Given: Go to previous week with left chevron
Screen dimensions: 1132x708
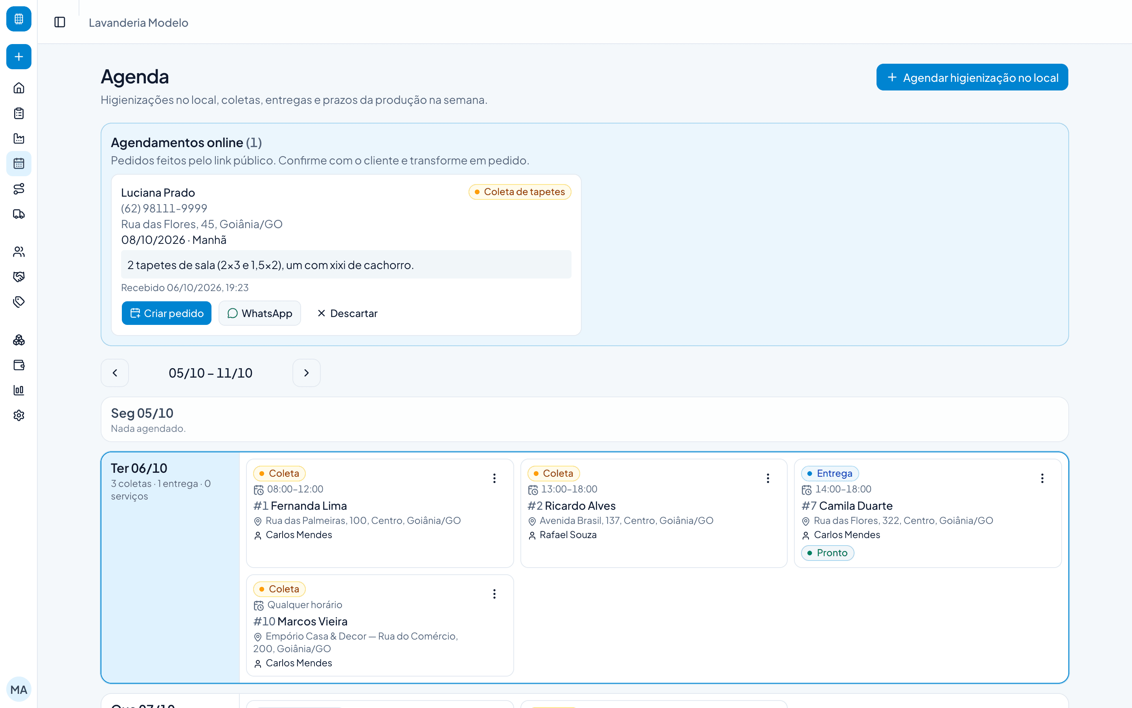Looking at the screenshot, I should (x=115, y=373).
